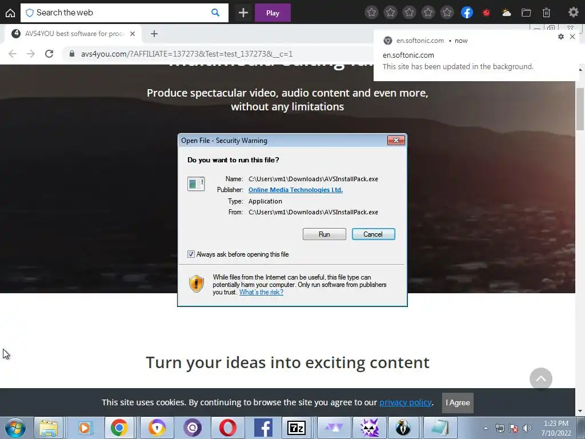Open media player from the taskbar
The height and width of the screenshot is (439, 585).
[x=85, y=428]
